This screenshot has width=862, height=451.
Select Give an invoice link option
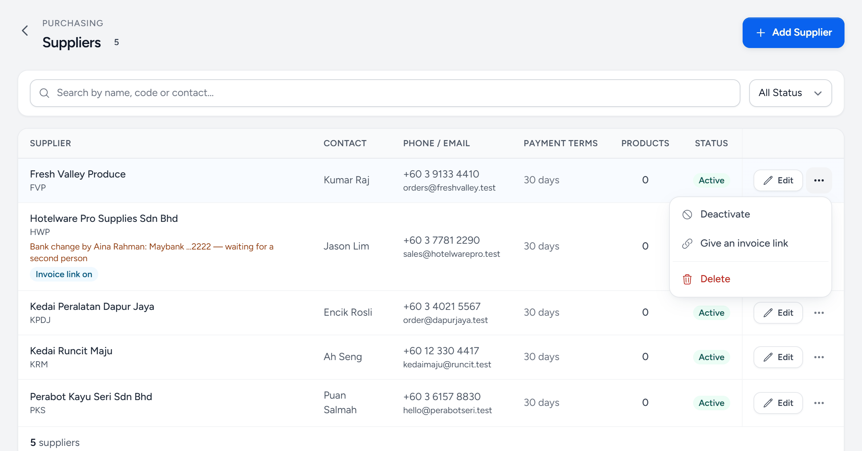click(750, 243)
